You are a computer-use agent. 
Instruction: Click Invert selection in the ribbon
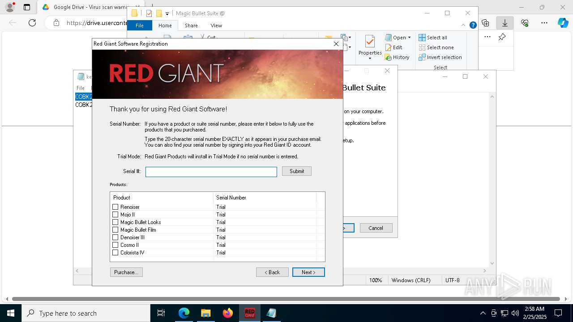click(440, 57)
